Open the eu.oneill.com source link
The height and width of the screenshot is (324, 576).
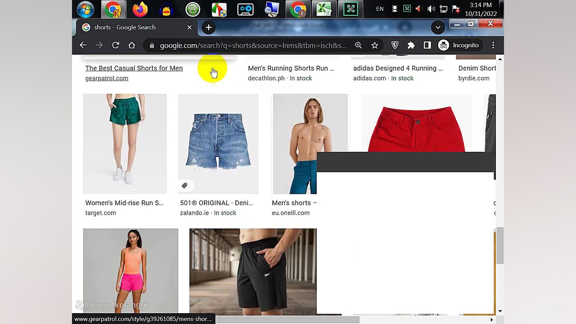(x=291, y=213)
